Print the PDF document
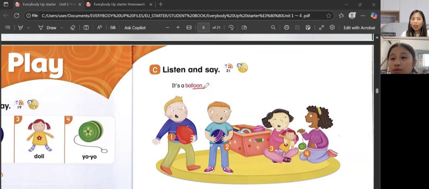Image resolution: width=429 pixels, height=189 pixels. tap(287, 28)
